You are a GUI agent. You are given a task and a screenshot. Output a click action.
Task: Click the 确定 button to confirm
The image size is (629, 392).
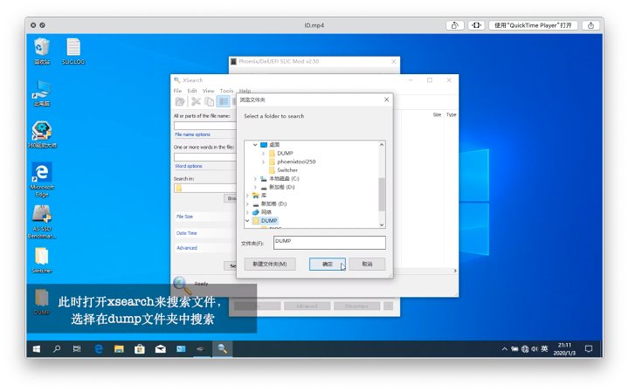click(327, 264)
